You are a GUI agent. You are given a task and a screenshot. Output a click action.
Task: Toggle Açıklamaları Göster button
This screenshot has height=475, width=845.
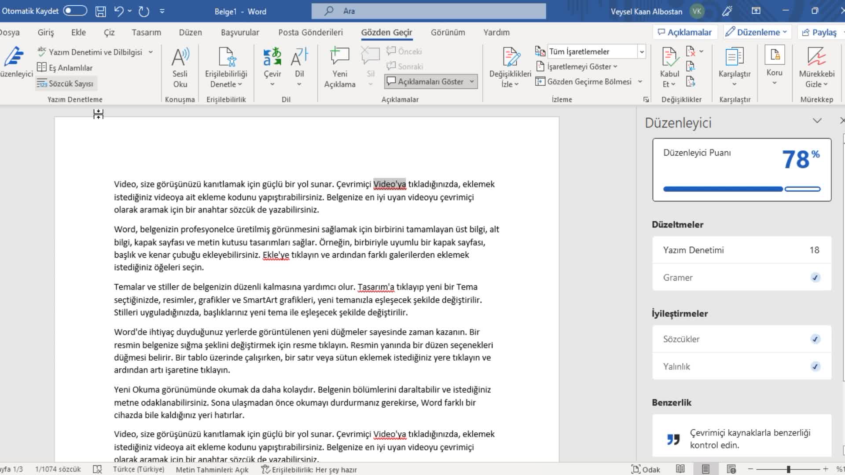[425, 81]
